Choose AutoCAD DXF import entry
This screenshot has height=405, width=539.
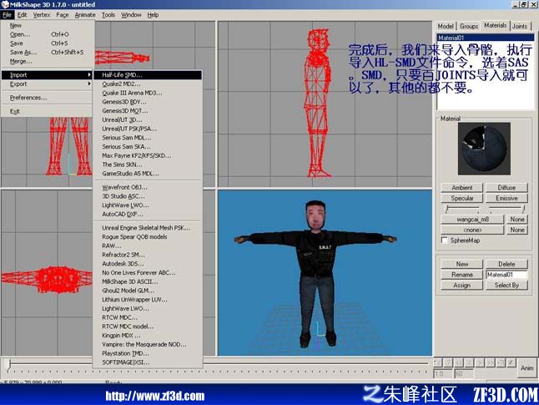coord(148,214)
